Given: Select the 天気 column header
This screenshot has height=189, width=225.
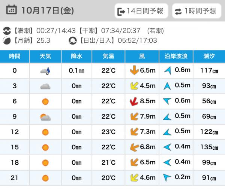Looking at the screenshot, I should tap(45, 57).
